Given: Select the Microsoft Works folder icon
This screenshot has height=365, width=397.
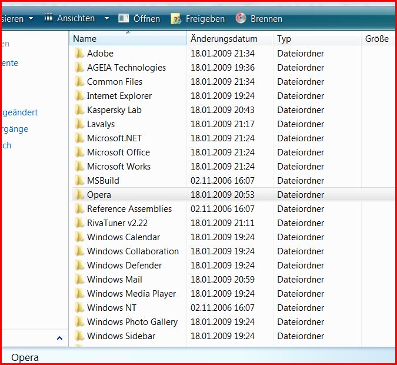Looking at the screenshot, I should click(x=79, y=166).
